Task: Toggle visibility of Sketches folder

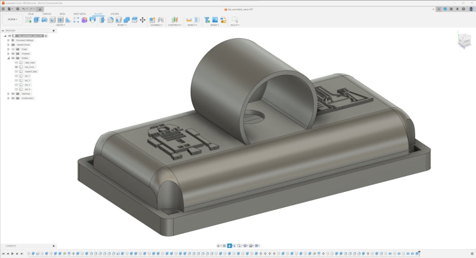Action: pos(12,93)
